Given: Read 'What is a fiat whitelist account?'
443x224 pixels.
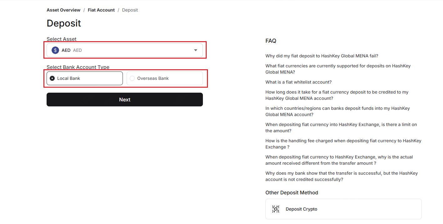Looking at the screenshot, I should tap(298, 82).
